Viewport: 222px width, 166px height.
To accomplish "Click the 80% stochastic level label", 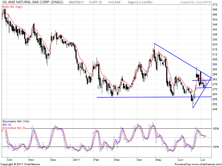I will (216, 129).
